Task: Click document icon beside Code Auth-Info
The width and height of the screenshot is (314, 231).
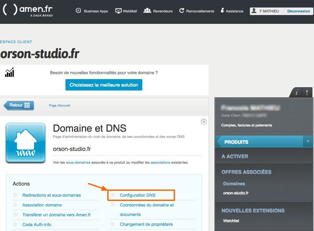Action: click(x=15, y=224)
